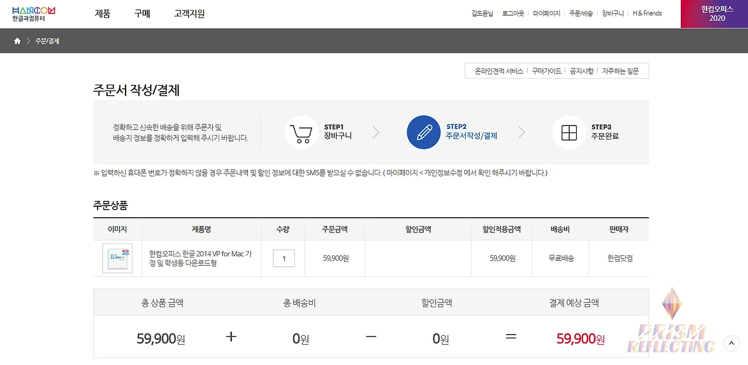This screenshot has height=365, width=748.
Task: Open 구매가이드 link
Action: coord(546,71)
